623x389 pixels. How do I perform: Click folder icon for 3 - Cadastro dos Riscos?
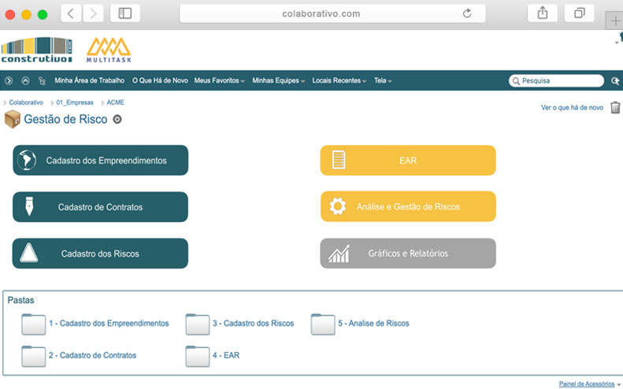198,324
